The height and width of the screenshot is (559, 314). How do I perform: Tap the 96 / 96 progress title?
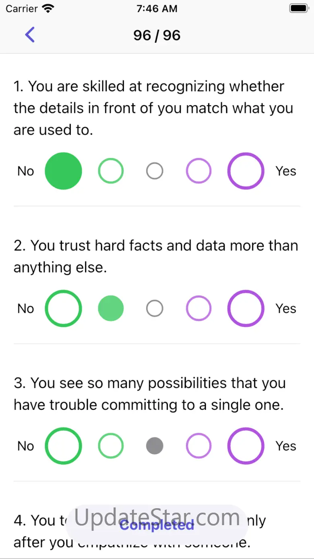pos(157,35)
